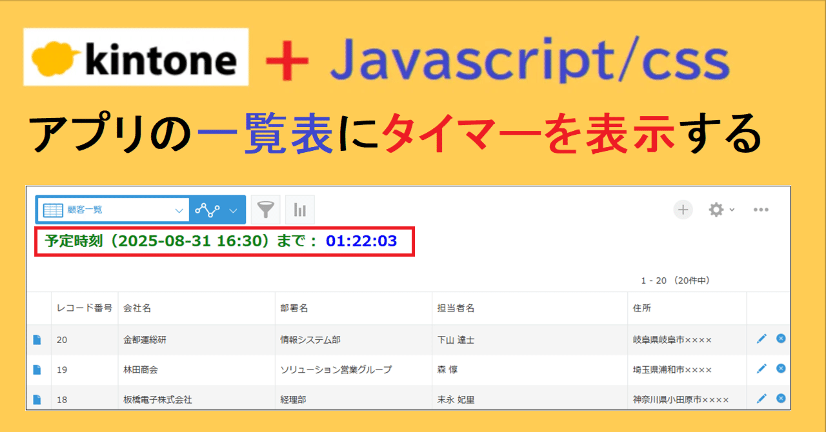Image resolution: width=826 pixels, height=432 pixels.
Task: Click record number 19 cell
Action: click(85, 369)
